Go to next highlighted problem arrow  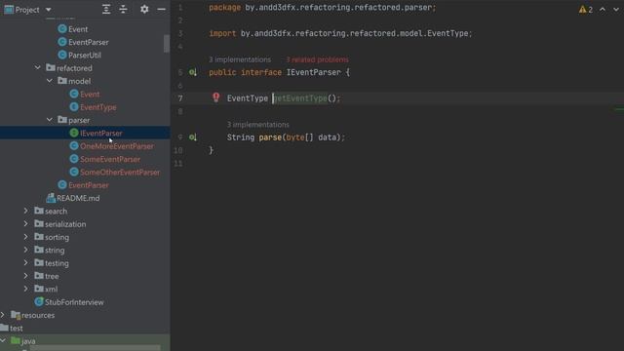point(616,10)
